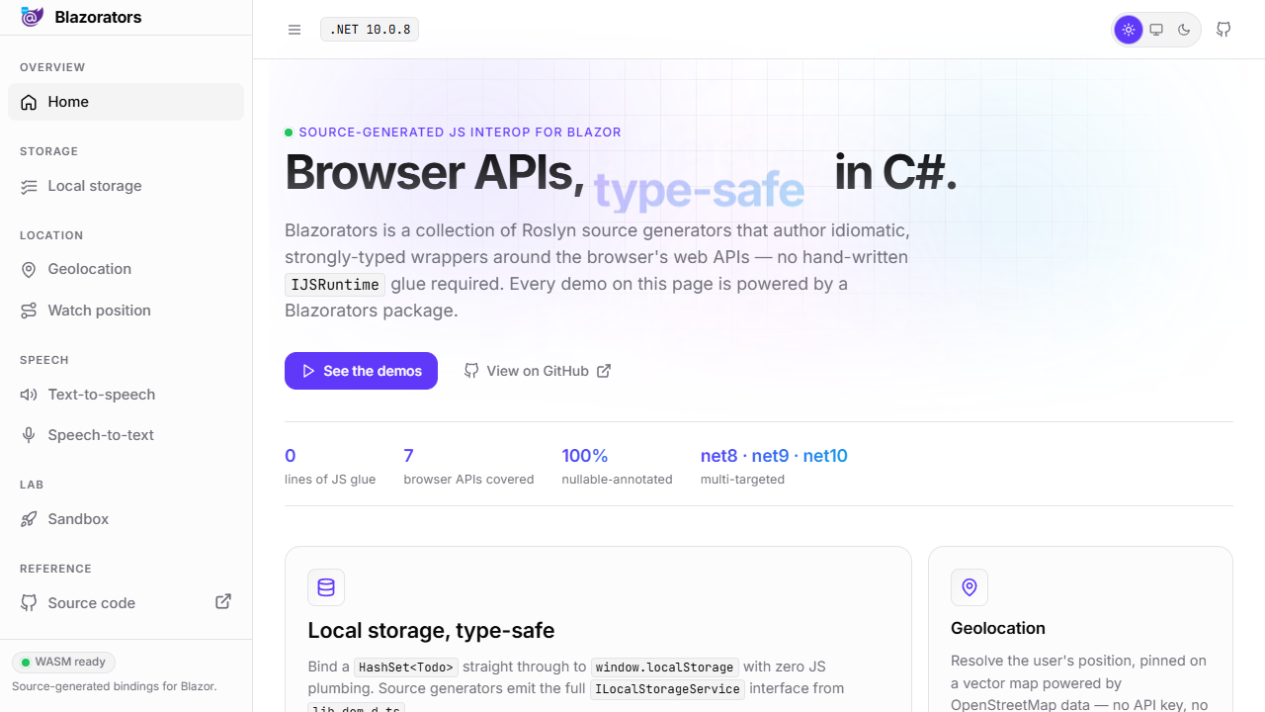This screenshot has height=712, width=1265.
Task: Open the Local storage page
Action: point(126,186)
